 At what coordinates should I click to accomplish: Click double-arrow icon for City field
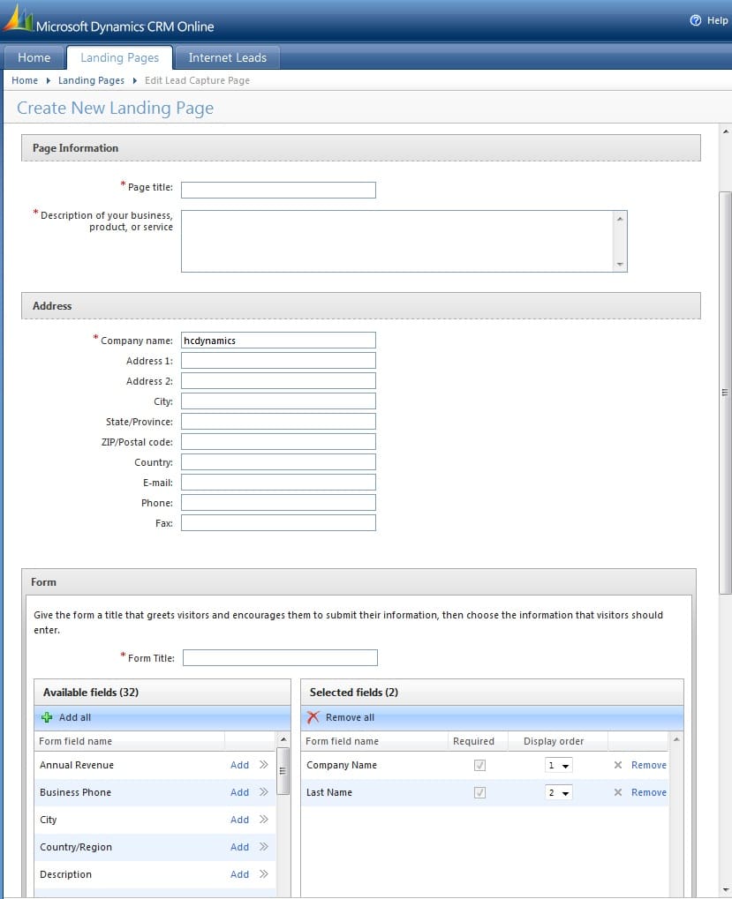click(x=264, y=820)
